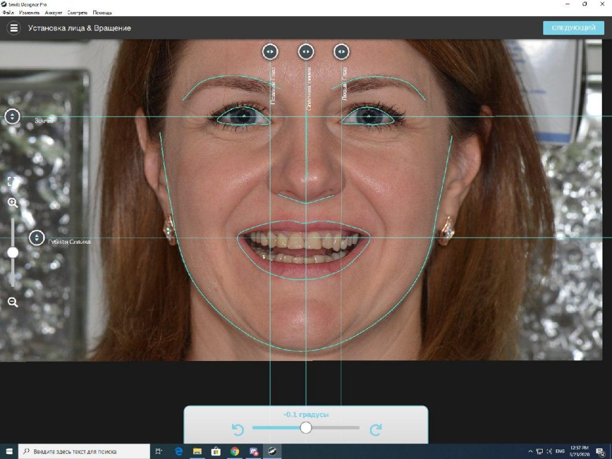
Task: Select the left eye vertical line handle (Левый Глаз)
Action: (341, 52)
